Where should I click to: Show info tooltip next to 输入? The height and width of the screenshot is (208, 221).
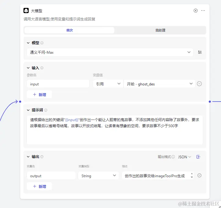click(x=42, y=68)
